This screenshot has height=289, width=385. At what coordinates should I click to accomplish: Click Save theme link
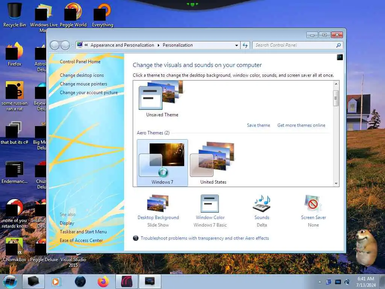[x=258, y=125]
